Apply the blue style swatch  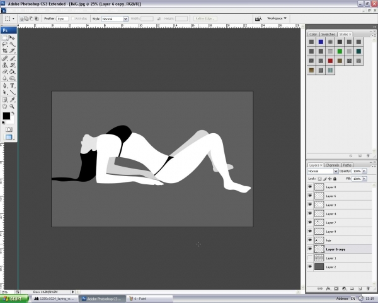321,42
